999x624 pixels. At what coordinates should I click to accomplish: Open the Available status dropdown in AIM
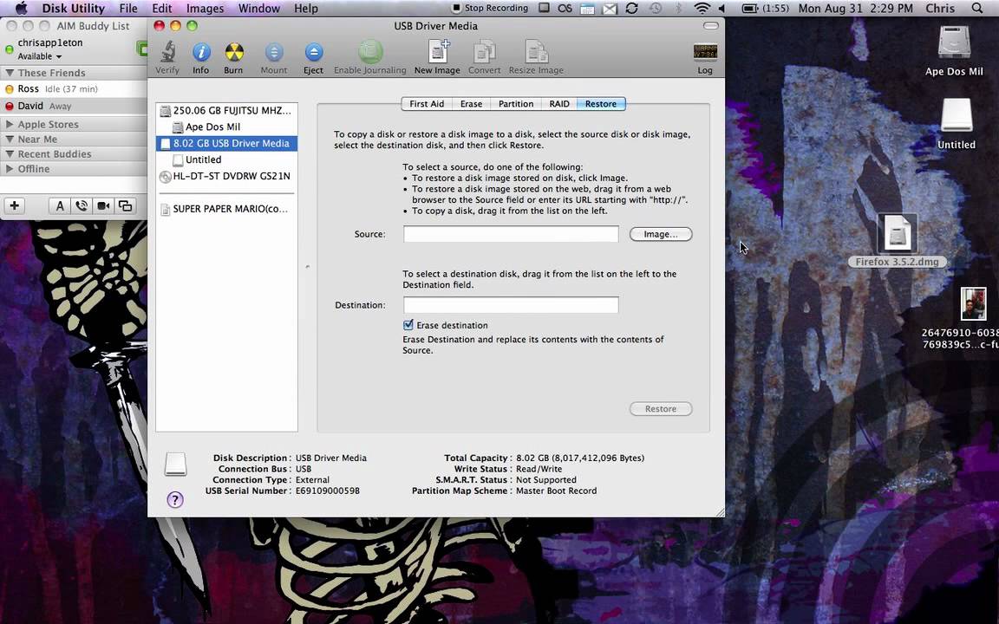[x=40, y=56]
